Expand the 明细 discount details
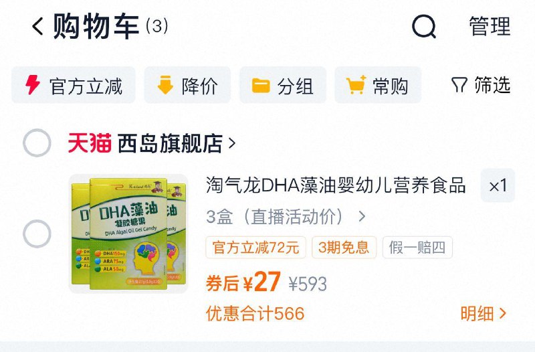 483,313
